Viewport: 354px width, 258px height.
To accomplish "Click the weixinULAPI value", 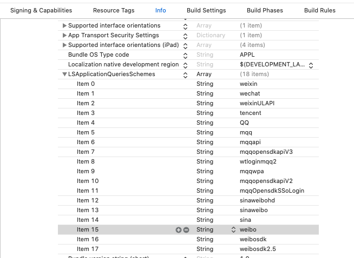I will [x=257, y=103].
